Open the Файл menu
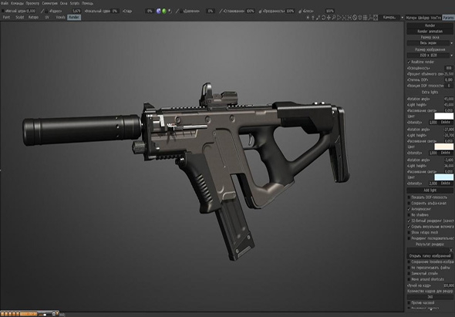Viewport: 455px width, 317px height. tap(5, 4)
